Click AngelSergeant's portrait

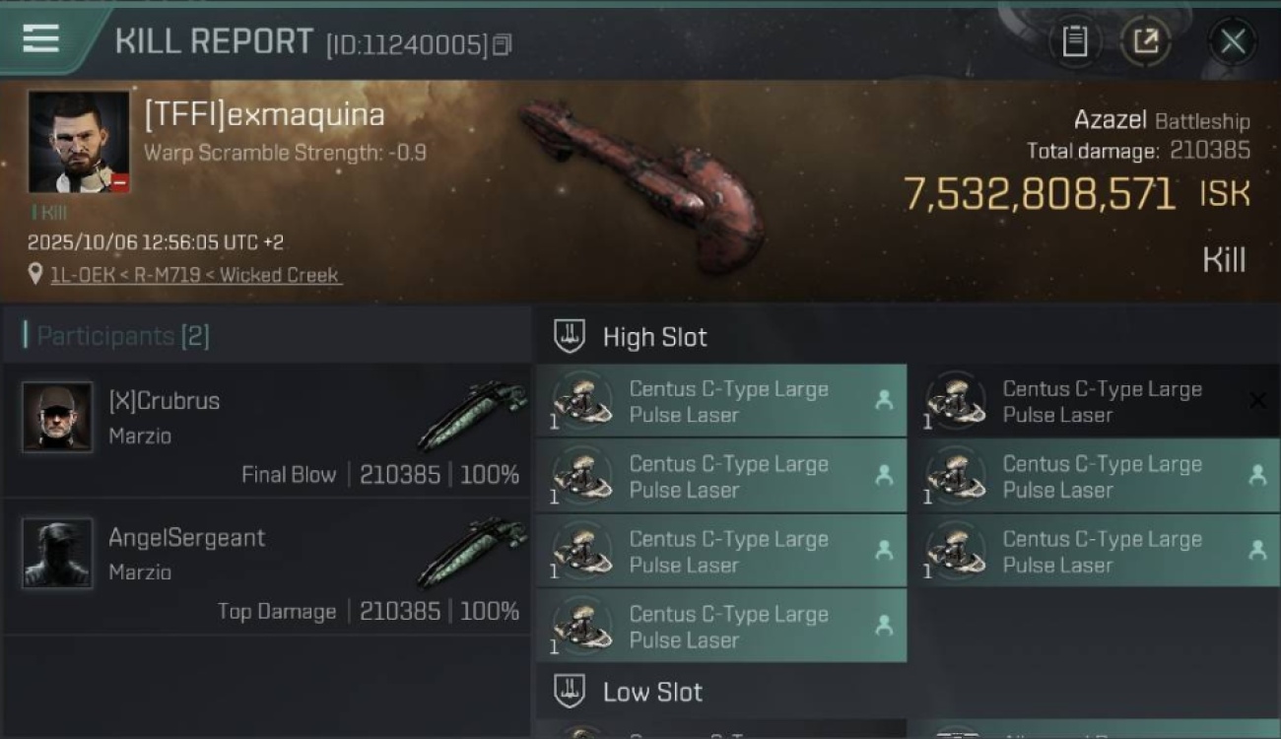[x=57, y=553]
